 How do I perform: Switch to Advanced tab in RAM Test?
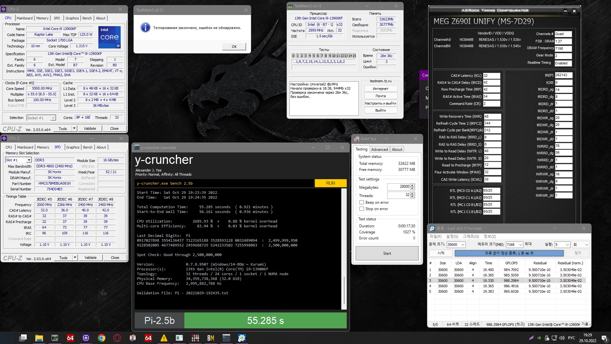click(380, 150)
